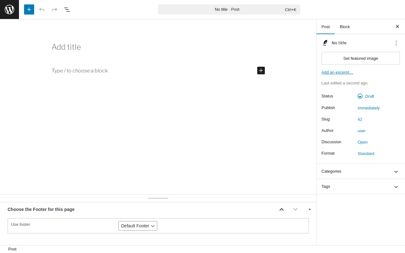Focus the Add title field

[x=158, y=47]
